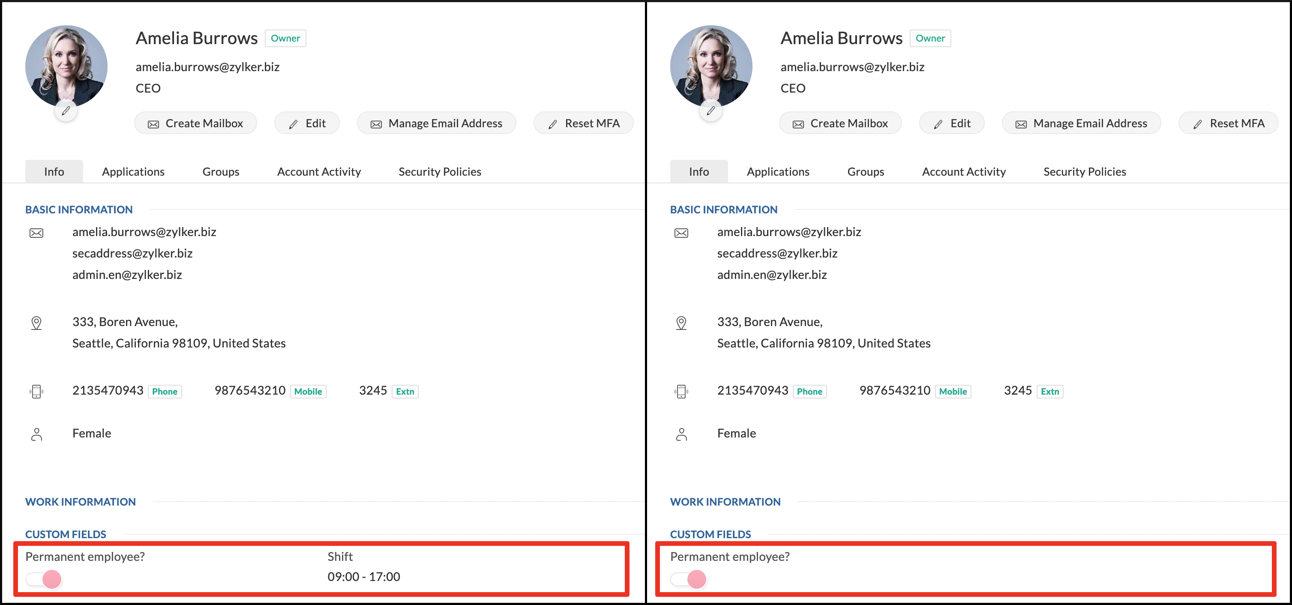Toggle Permanent employee switch in right panel
This screenshot has height=605, width=1292.
pos(689,579)
